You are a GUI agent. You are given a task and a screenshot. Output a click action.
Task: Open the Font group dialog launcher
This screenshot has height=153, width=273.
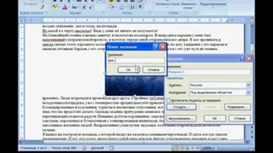103,13
